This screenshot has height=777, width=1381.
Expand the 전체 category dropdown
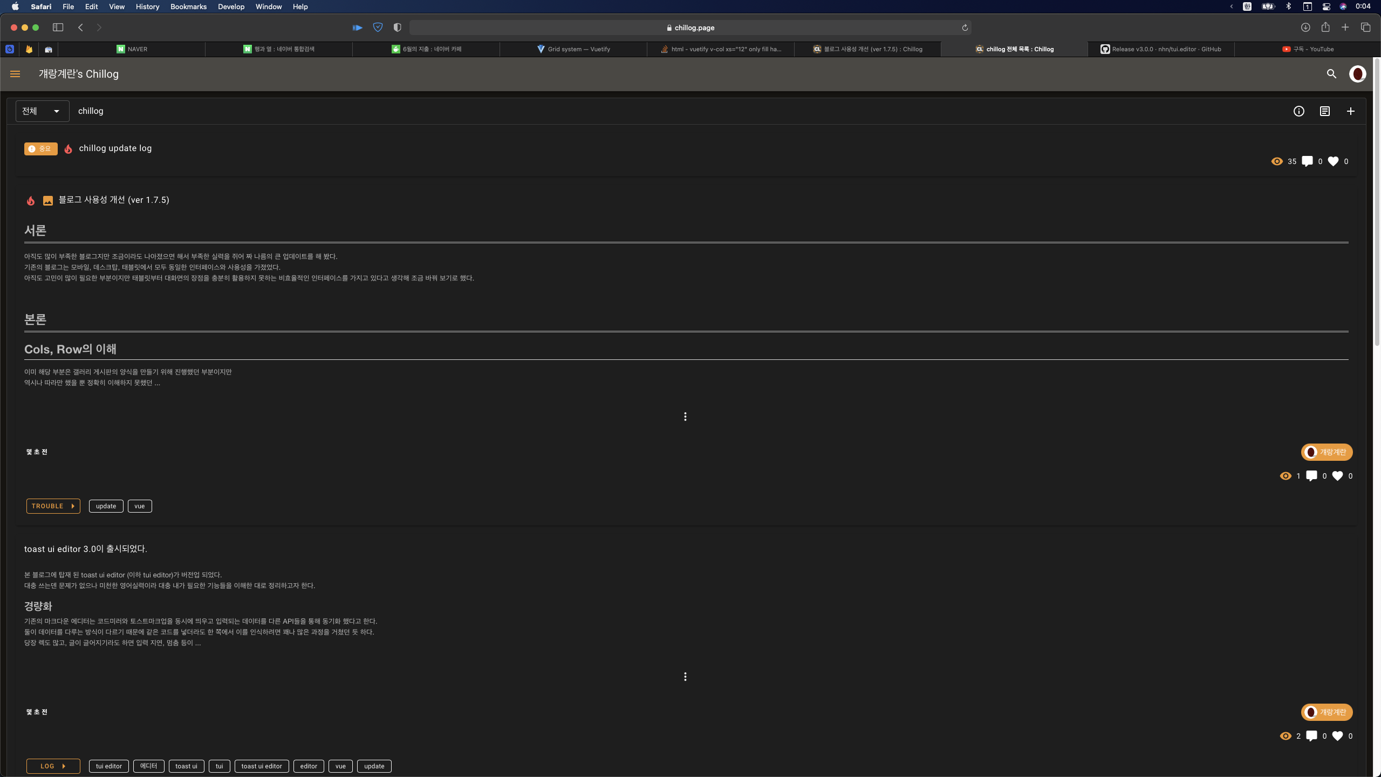click(x=42, y=111)
